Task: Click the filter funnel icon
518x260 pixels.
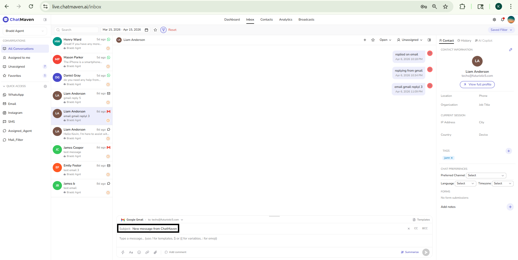Action: [x=163, y=30]
